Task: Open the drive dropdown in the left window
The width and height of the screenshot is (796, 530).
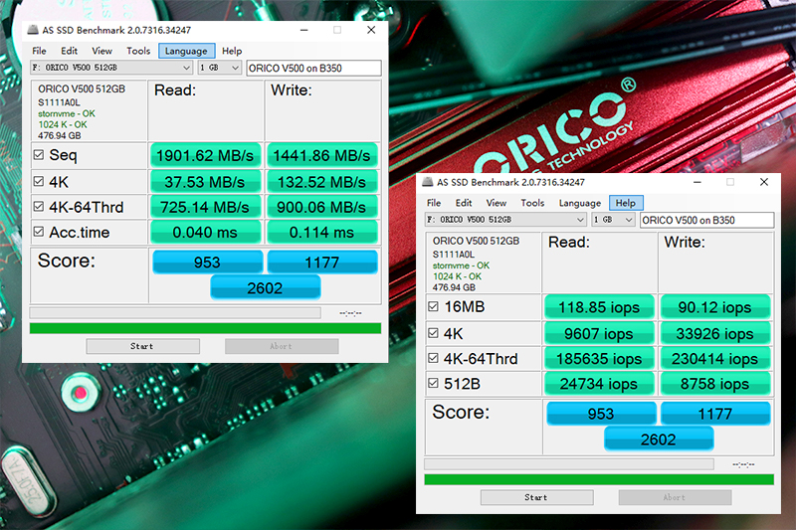Action: tap(111, 68)
